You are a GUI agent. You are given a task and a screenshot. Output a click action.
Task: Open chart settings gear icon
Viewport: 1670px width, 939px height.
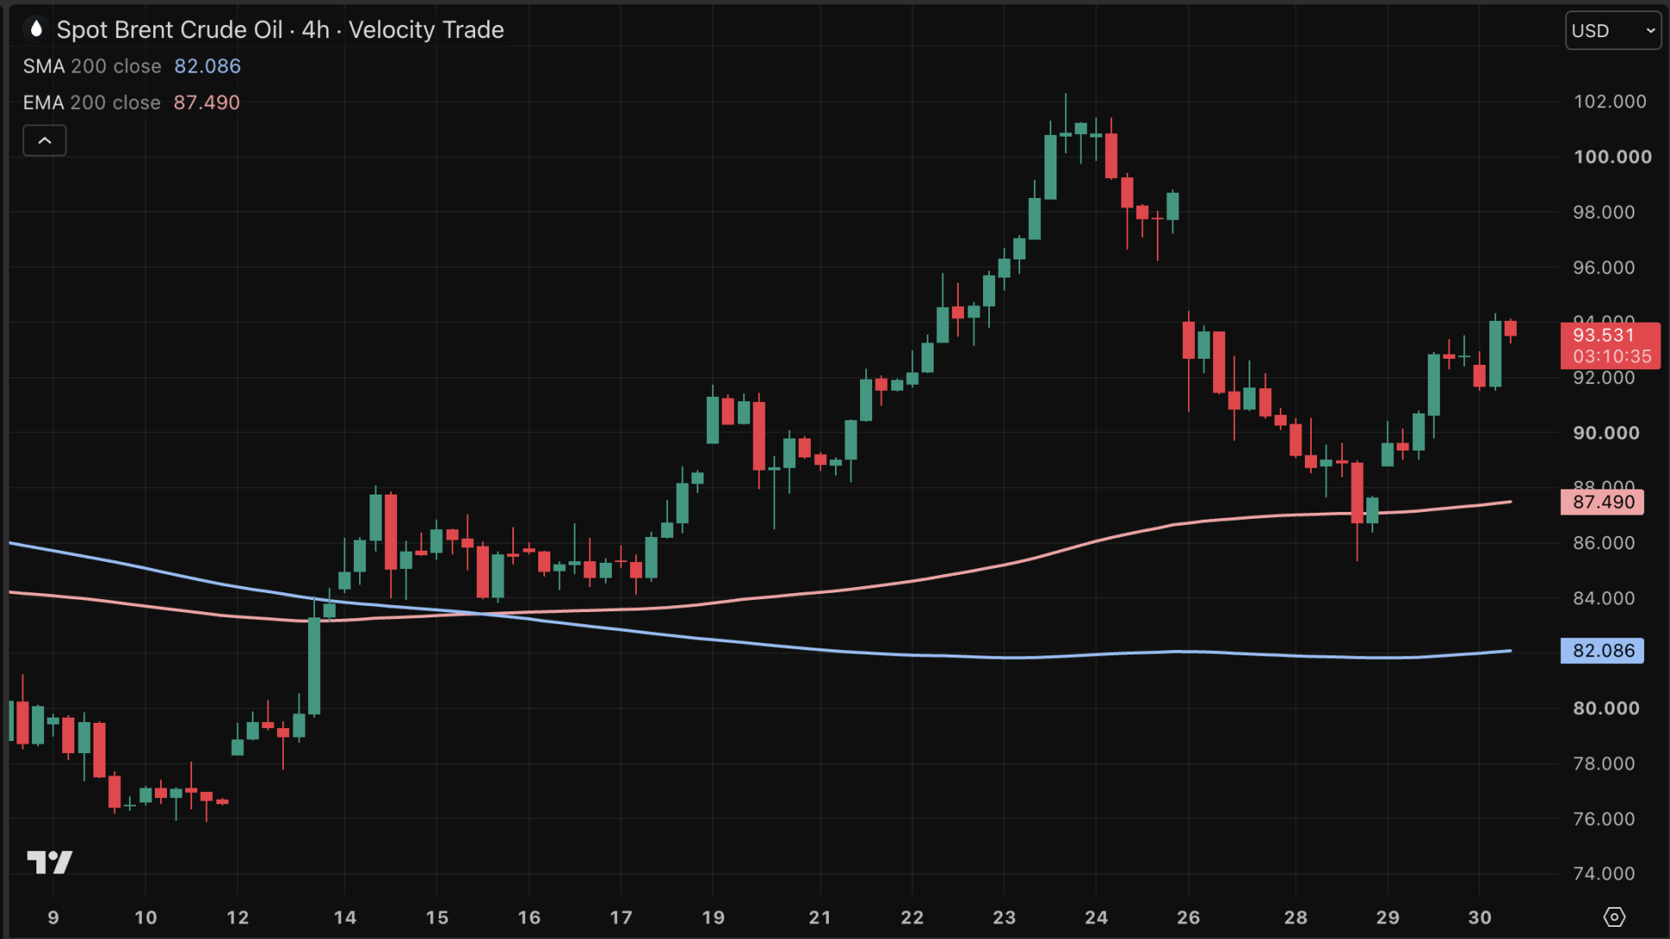pos(1614,917)
